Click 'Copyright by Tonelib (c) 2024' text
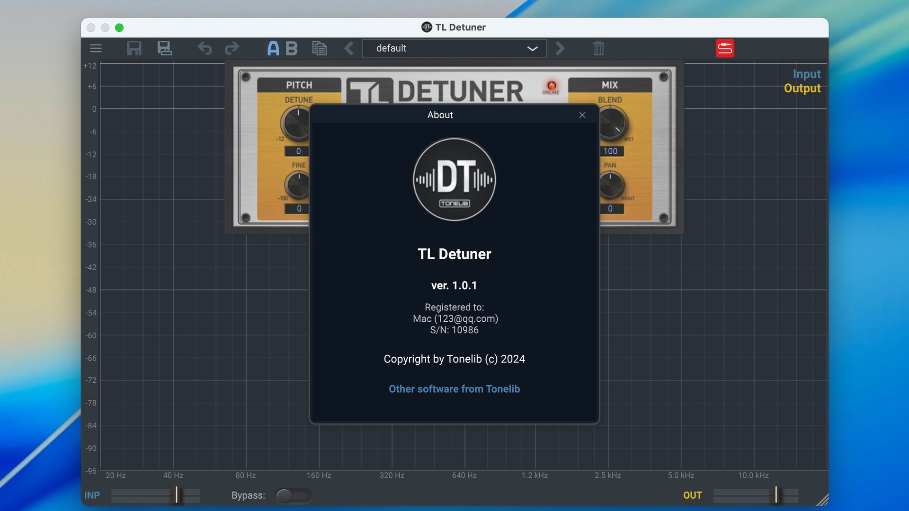 [x=454, y=359]
